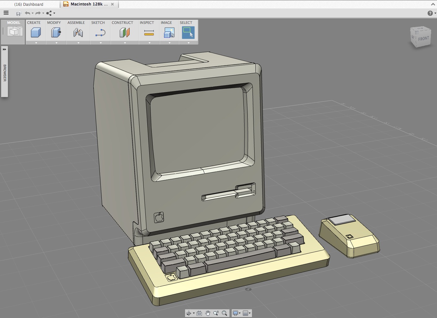Open the application hamburger menu

pos(6,13)
